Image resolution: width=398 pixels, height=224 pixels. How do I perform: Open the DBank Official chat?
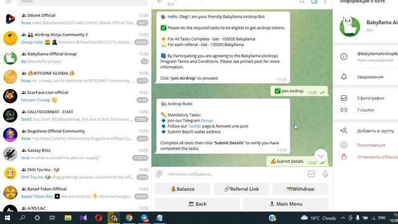click(x=76, y=19)
